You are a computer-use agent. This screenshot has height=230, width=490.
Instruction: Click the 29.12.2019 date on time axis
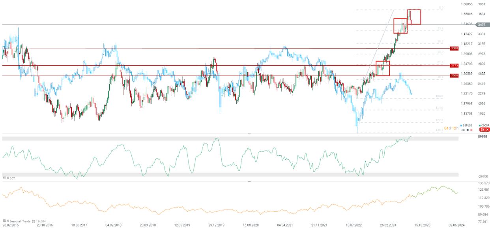(217, 225)
